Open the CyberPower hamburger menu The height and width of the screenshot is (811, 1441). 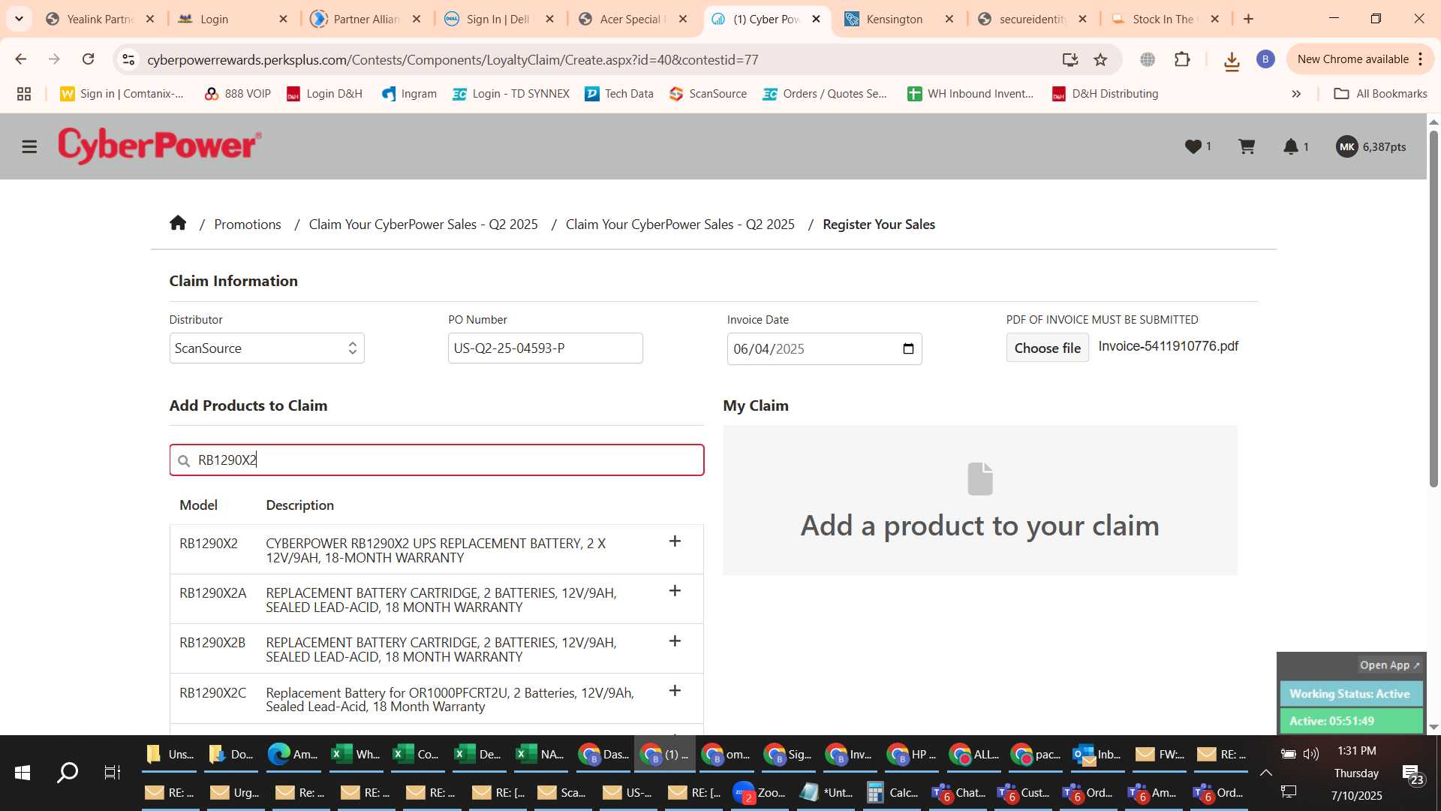pos(29,146)
